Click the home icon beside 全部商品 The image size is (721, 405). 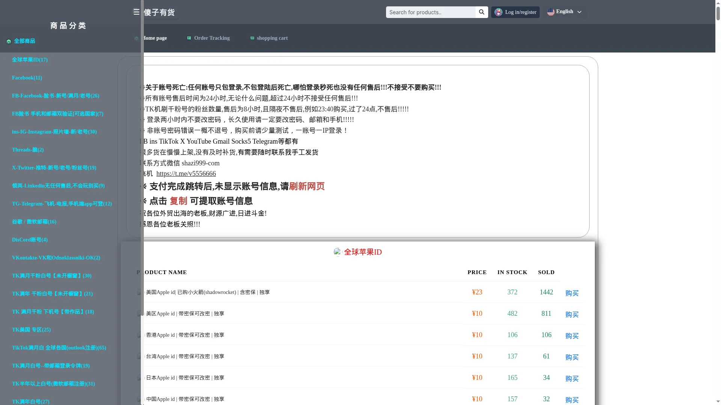tap(9, 41)
